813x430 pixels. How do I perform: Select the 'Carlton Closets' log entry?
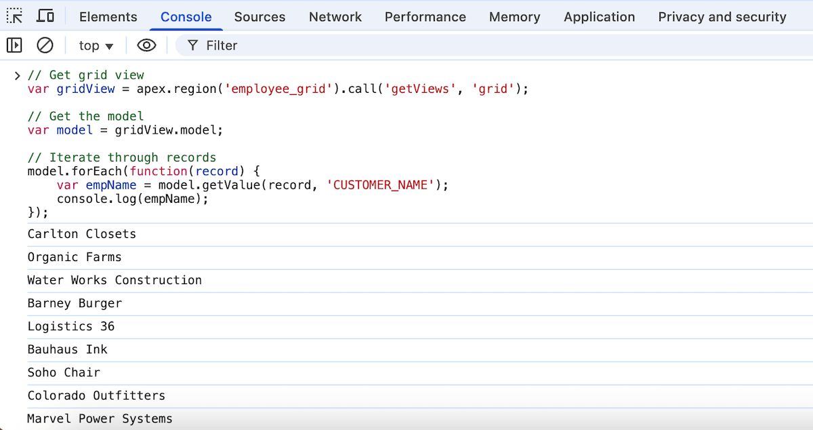[x=82, y=234]
